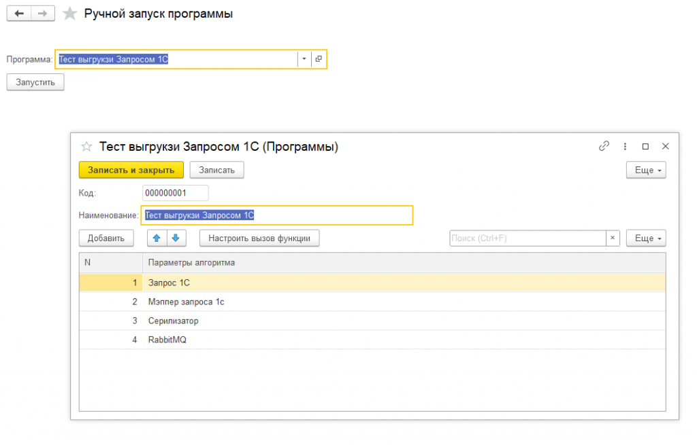Click the back navigation arrow
697x445 pixels.
point(19,14)
